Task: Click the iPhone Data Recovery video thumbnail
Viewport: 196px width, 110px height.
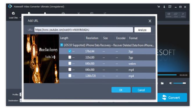Action: click(x=41, y=59)
